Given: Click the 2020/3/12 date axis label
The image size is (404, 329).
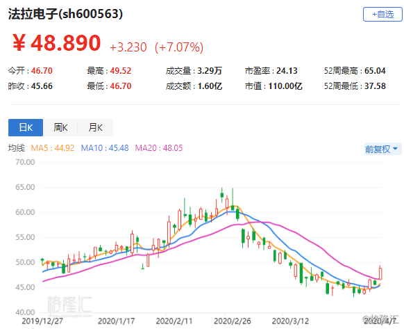Looking at the screenshot, I should click(290, 321).
